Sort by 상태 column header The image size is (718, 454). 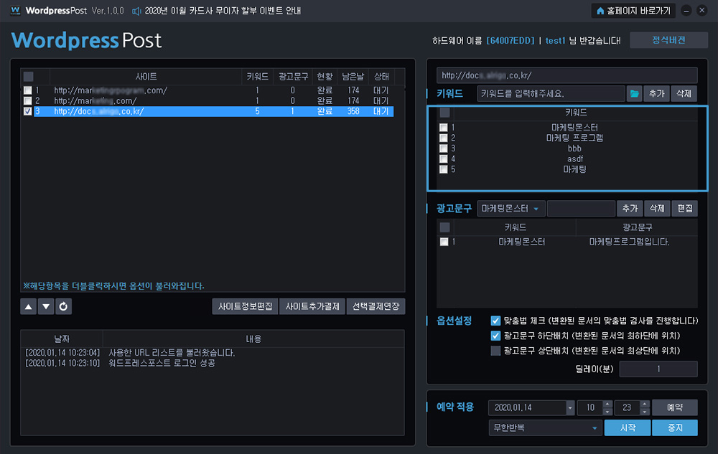pyautogui.click(x=381, y=76)
